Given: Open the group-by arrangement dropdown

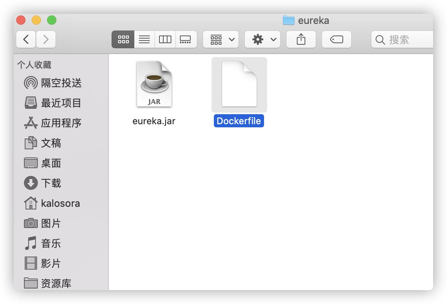Looking at the screenshot, I should (221, 39).
